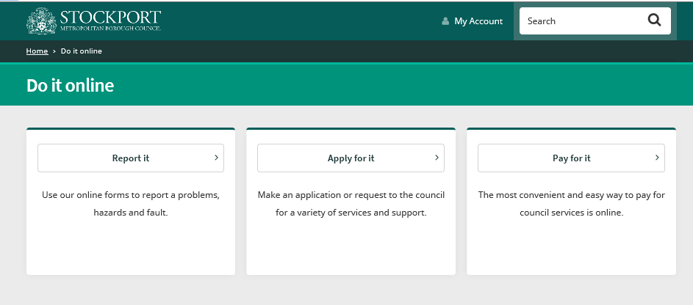
Task: Click the chevron arrow on Apply for it
Action: (x=437, y=158)
